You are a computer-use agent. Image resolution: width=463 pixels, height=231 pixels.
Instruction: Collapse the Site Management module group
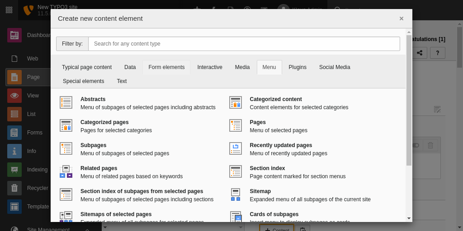pyautogui.click(x=87, y=230)
